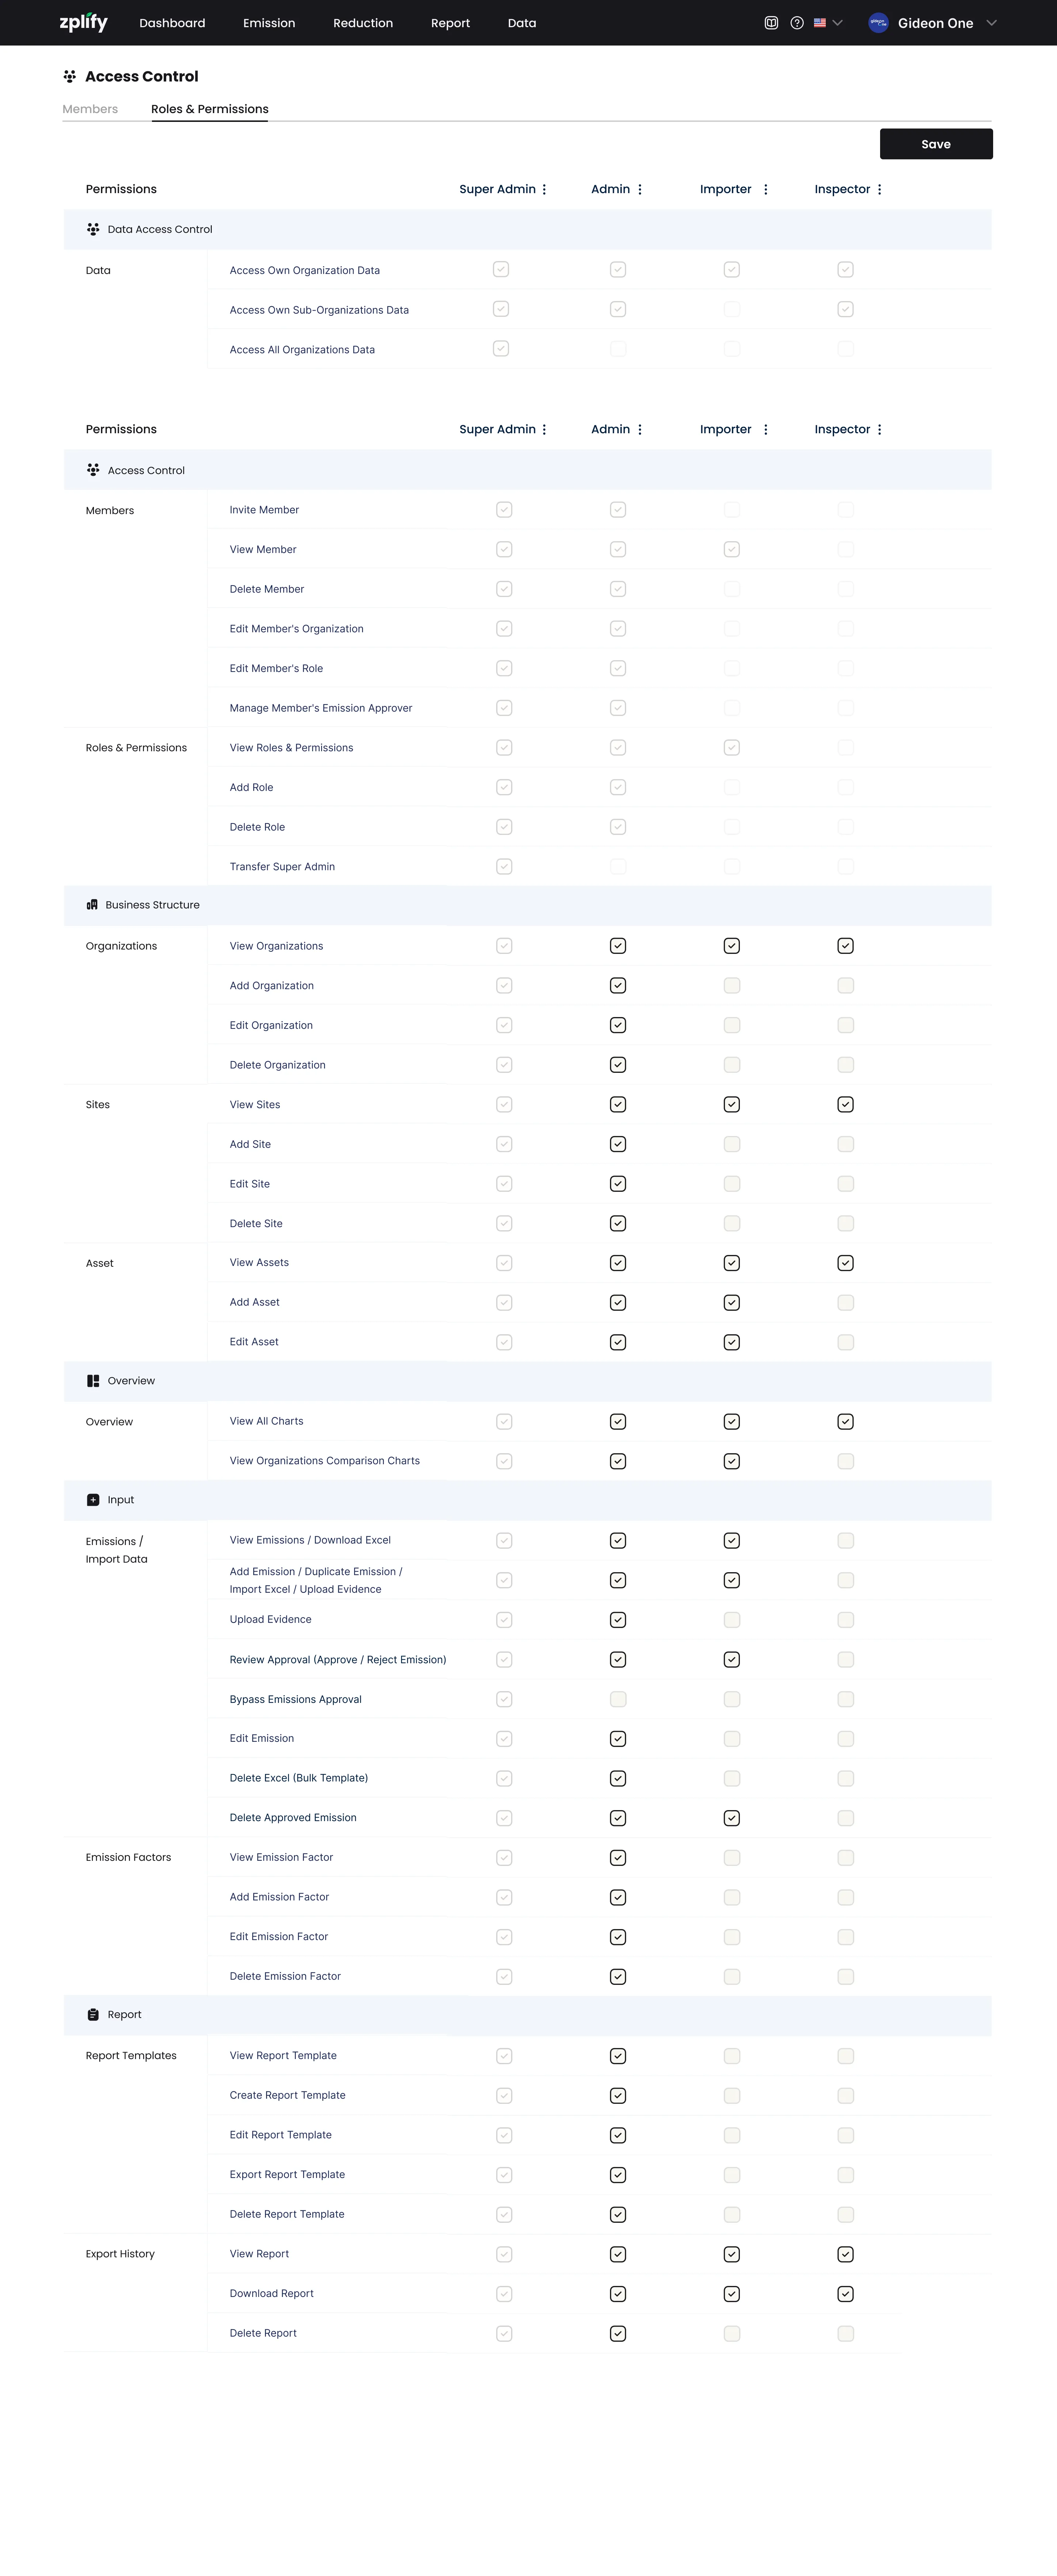1057x2576 pixels.
Task: Open the Emission menu in navbar
Action: [x=269, y=23]
